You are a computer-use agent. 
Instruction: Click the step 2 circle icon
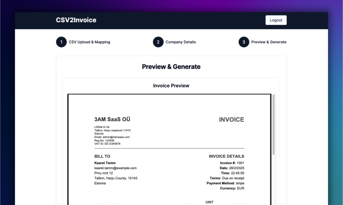[x=158, y=42]
